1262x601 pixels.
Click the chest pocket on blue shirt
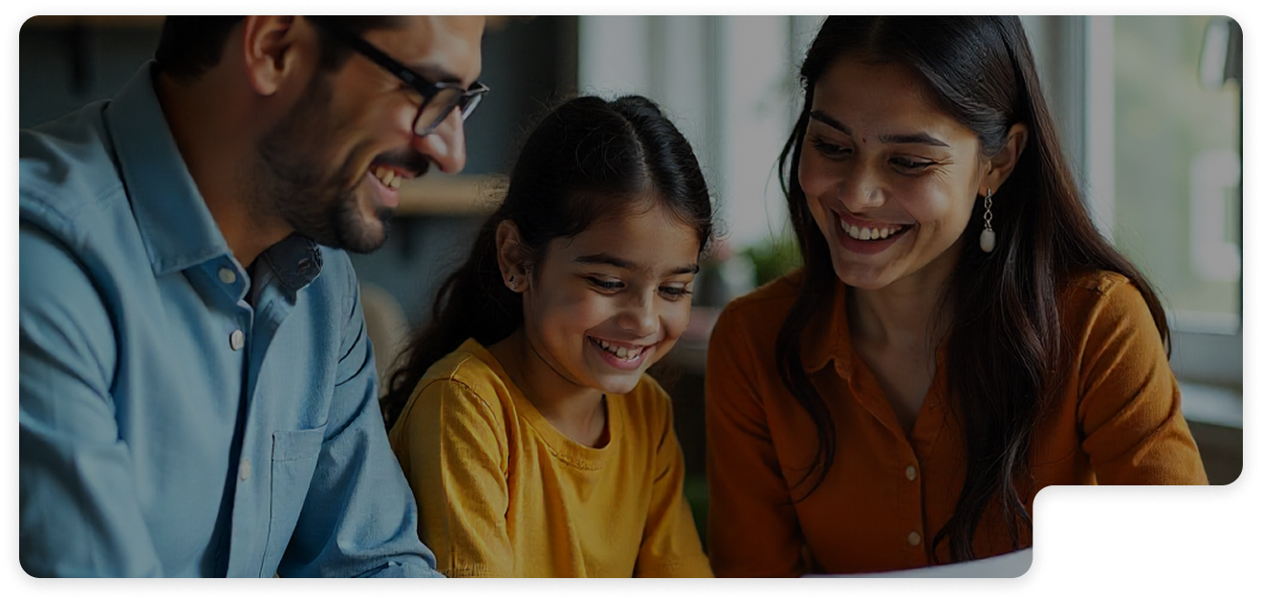tap(301, 478)
